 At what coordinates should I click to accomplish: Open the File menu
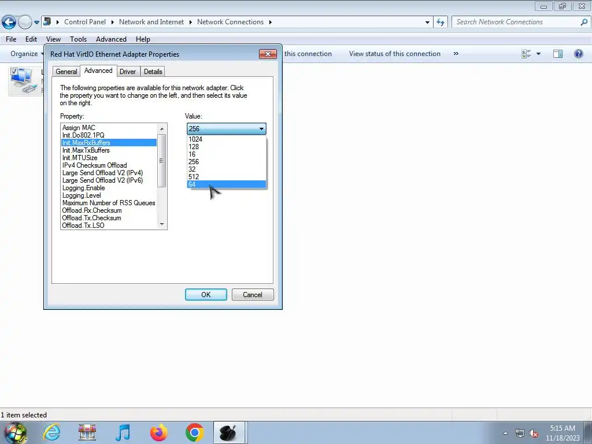(11, 39)
